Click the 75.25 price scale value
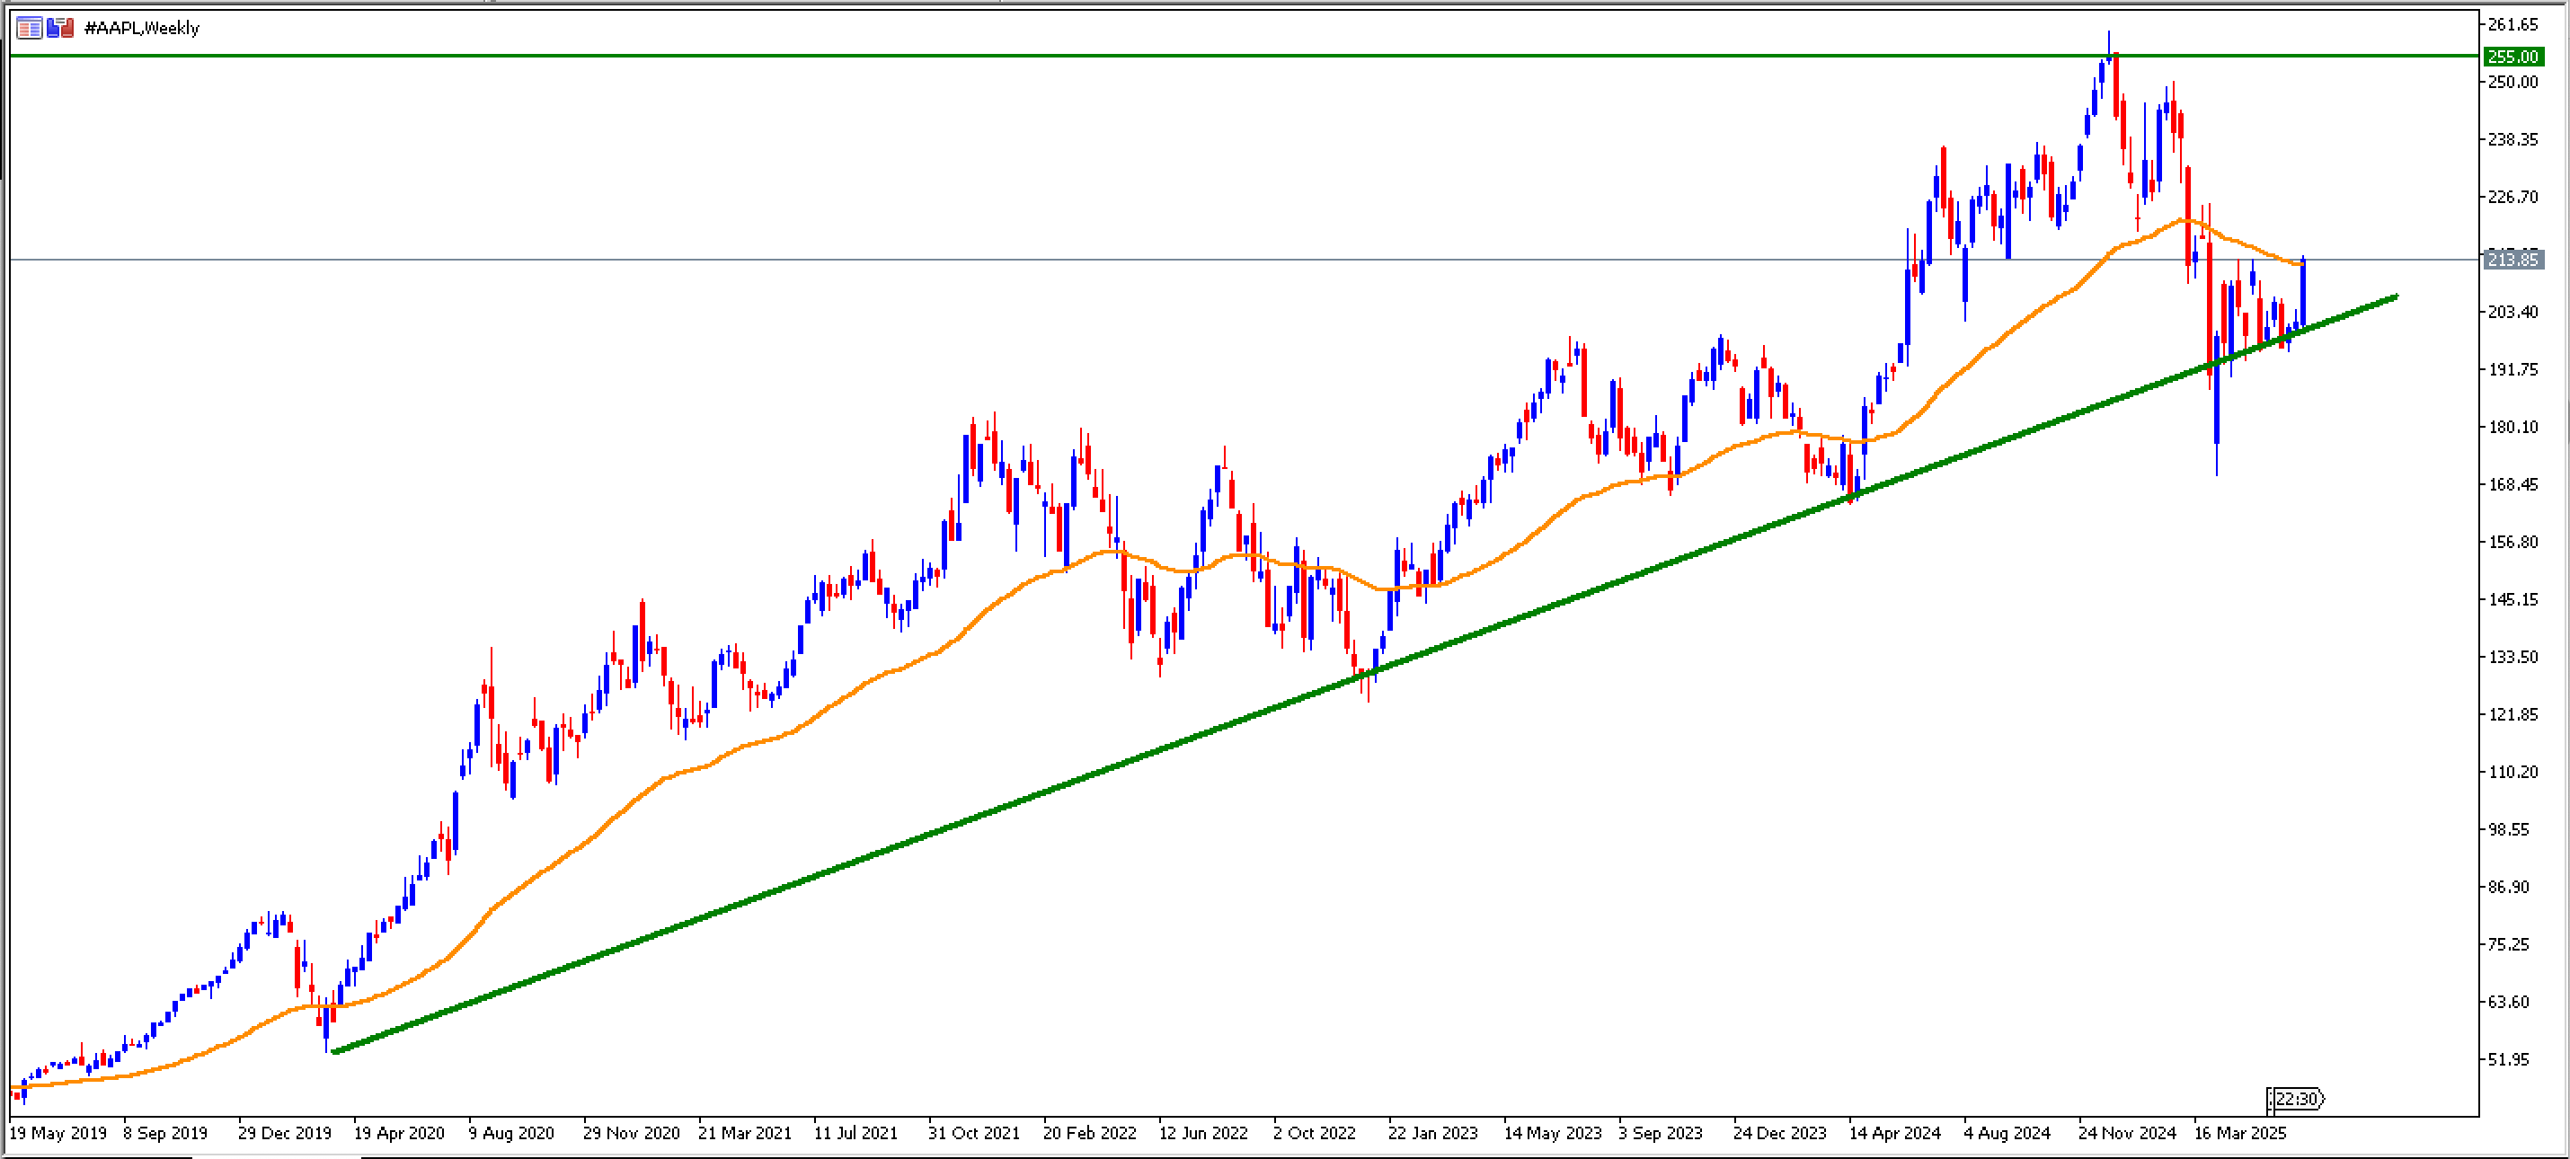Screen dimensions: 2570x1159 click(2508, 944)
